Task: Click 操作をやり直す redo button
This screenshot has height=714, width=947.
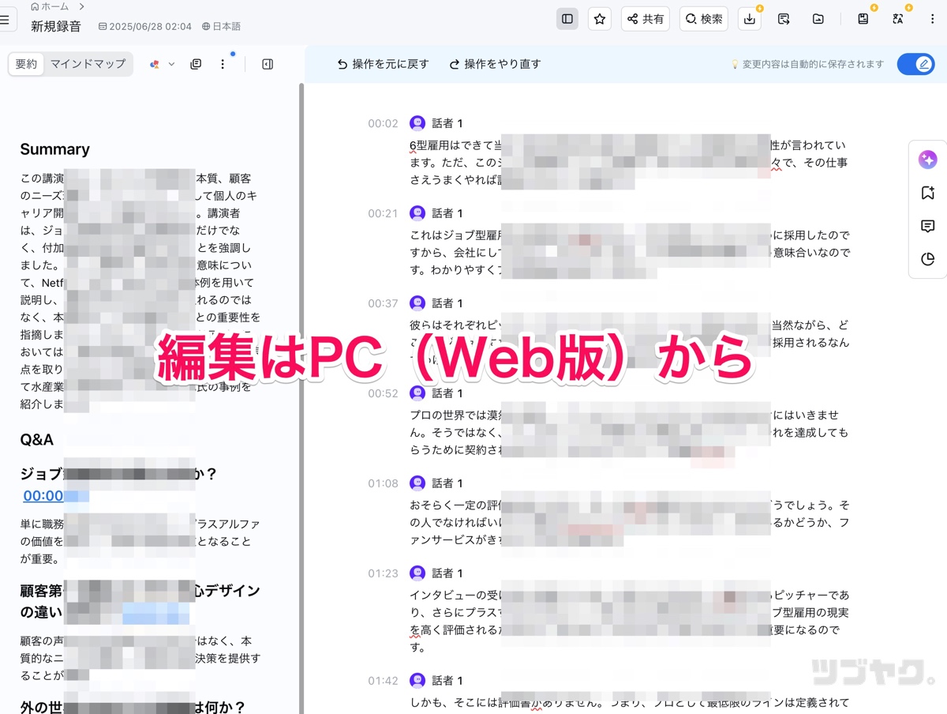Action: coord(495,64)
